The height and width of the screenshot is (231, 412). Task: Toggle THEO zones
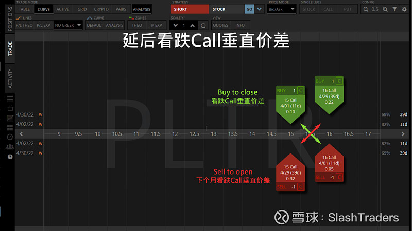pyautogui.click(x=137, y=25)
